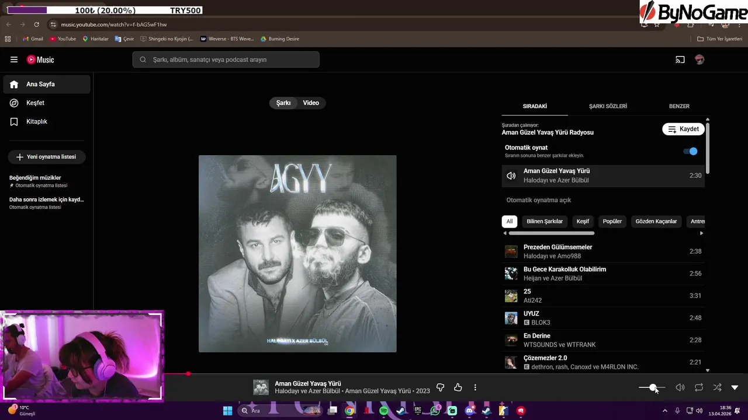The height and width of the screenshot is (420, 748).
Task: Go to Ana Sayfa in the sidebar
Action: tap(47, 84)
